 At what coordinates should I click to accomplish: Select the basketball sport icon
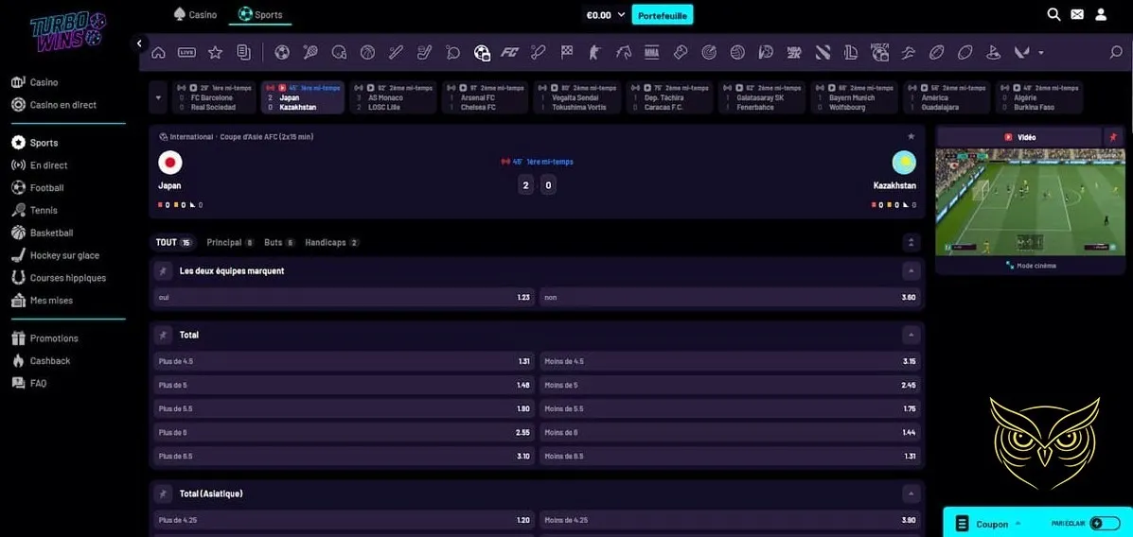(367, 53)
